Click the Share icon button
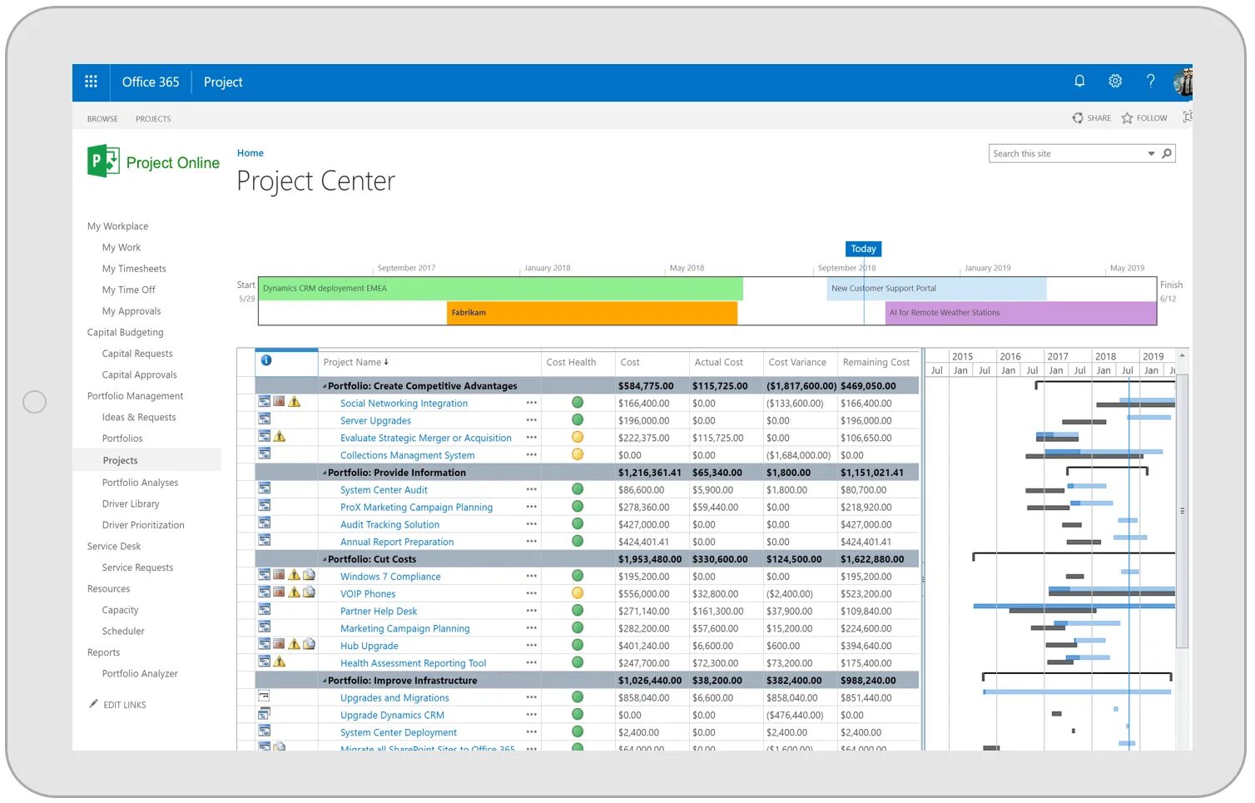The image size is (1255, 803). (x=1078, y=118)
